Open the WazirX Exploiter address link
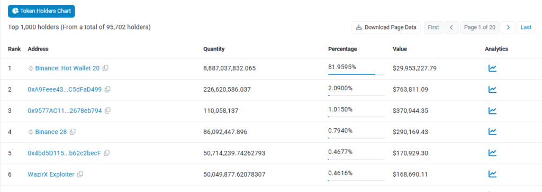 (x=51, y=175)
